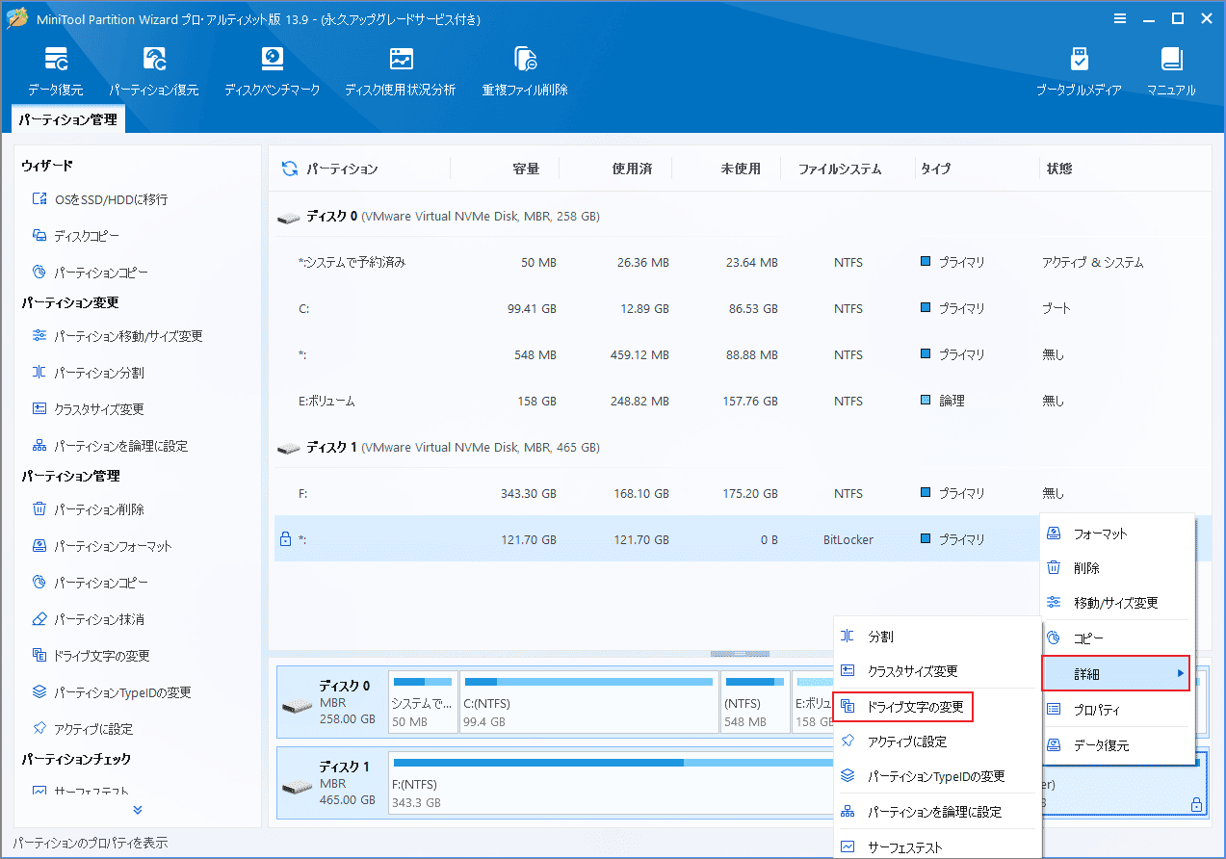
Task: Open プロパティ from context menu
Action: coord(1117,710)
